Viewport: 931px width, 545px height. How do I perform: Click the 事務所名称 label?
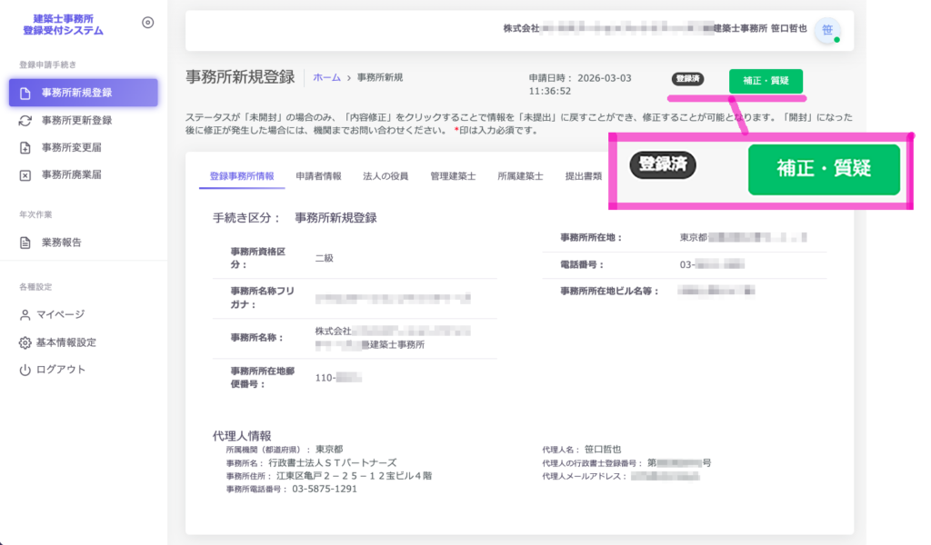pos(257,337)
